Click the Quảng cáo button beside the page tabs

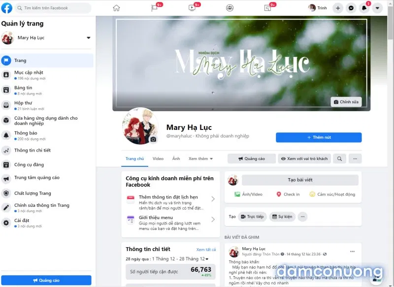click(x=252, y=159)
